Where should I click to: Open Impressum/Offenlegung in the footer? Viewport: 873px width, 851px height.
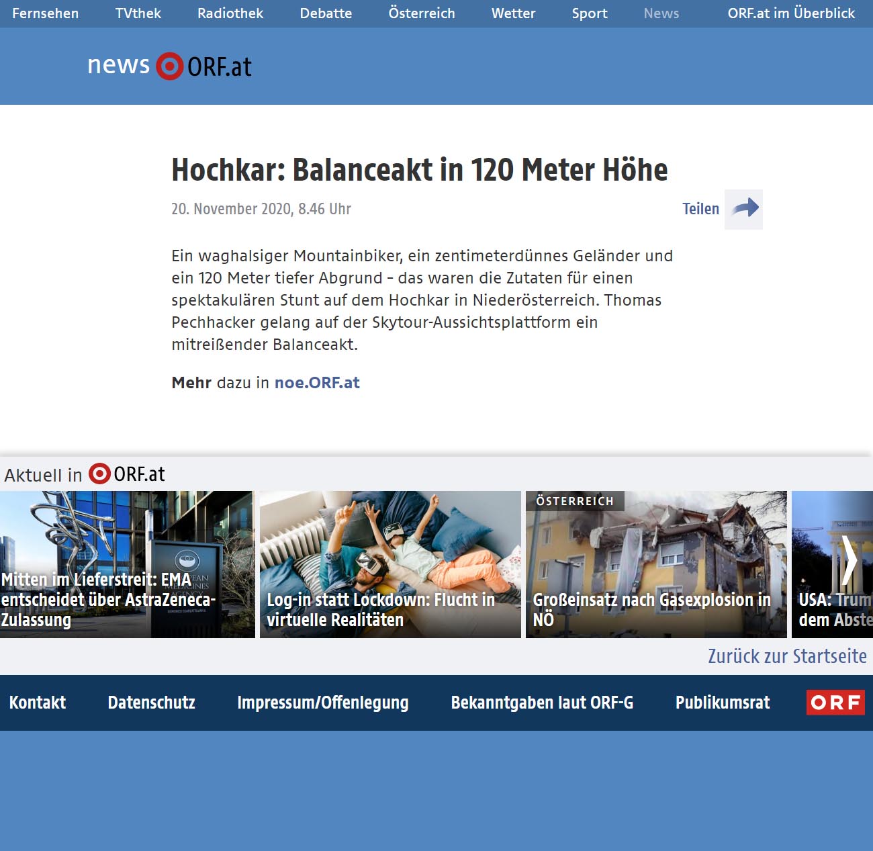[323, 703]
